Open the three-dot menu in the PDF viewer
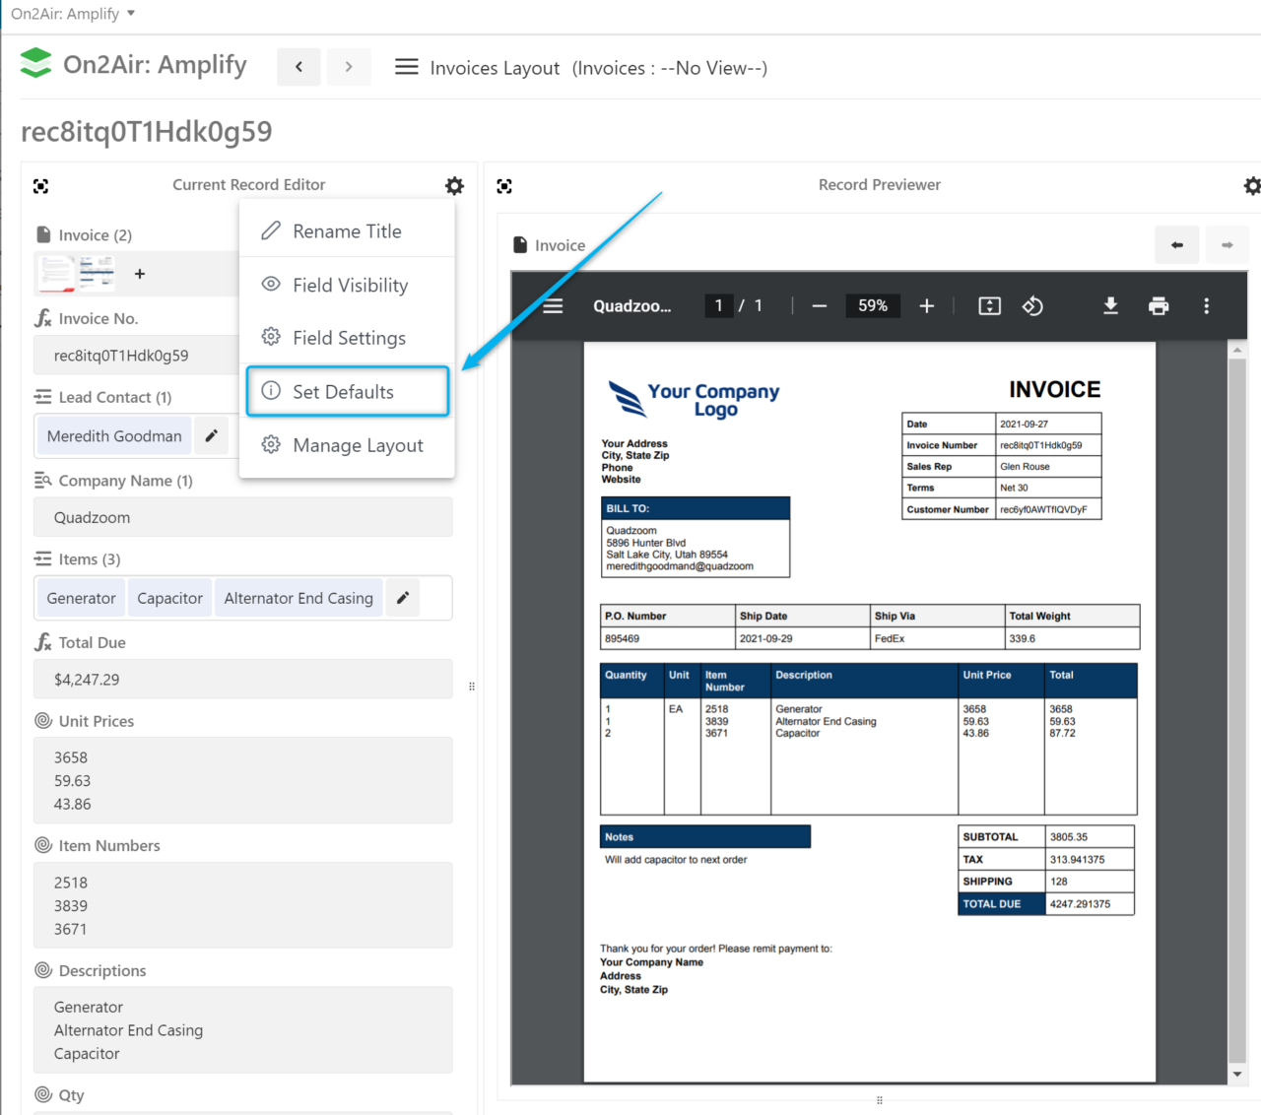1261x1115 pixels. [1207, 306]
